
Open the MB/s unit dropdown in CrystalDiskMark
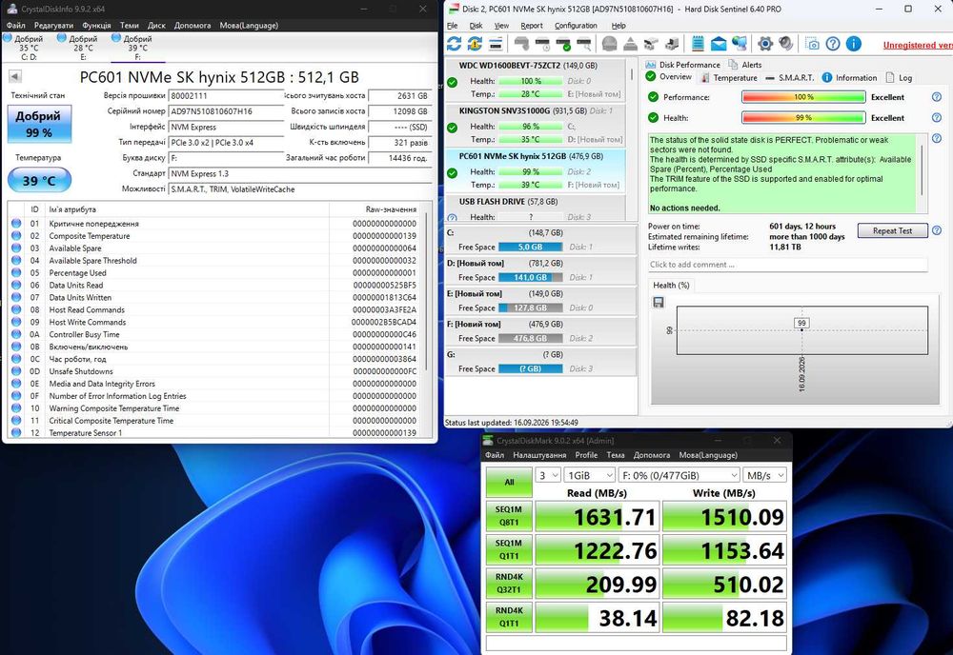[765, 475]
